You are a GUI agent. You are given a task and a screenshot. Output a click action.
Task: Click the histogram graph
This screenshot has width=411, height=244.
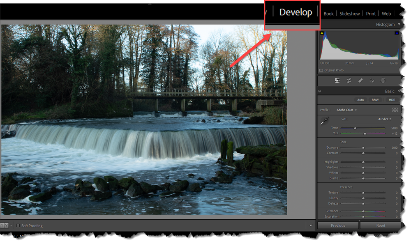pos(359,45)
